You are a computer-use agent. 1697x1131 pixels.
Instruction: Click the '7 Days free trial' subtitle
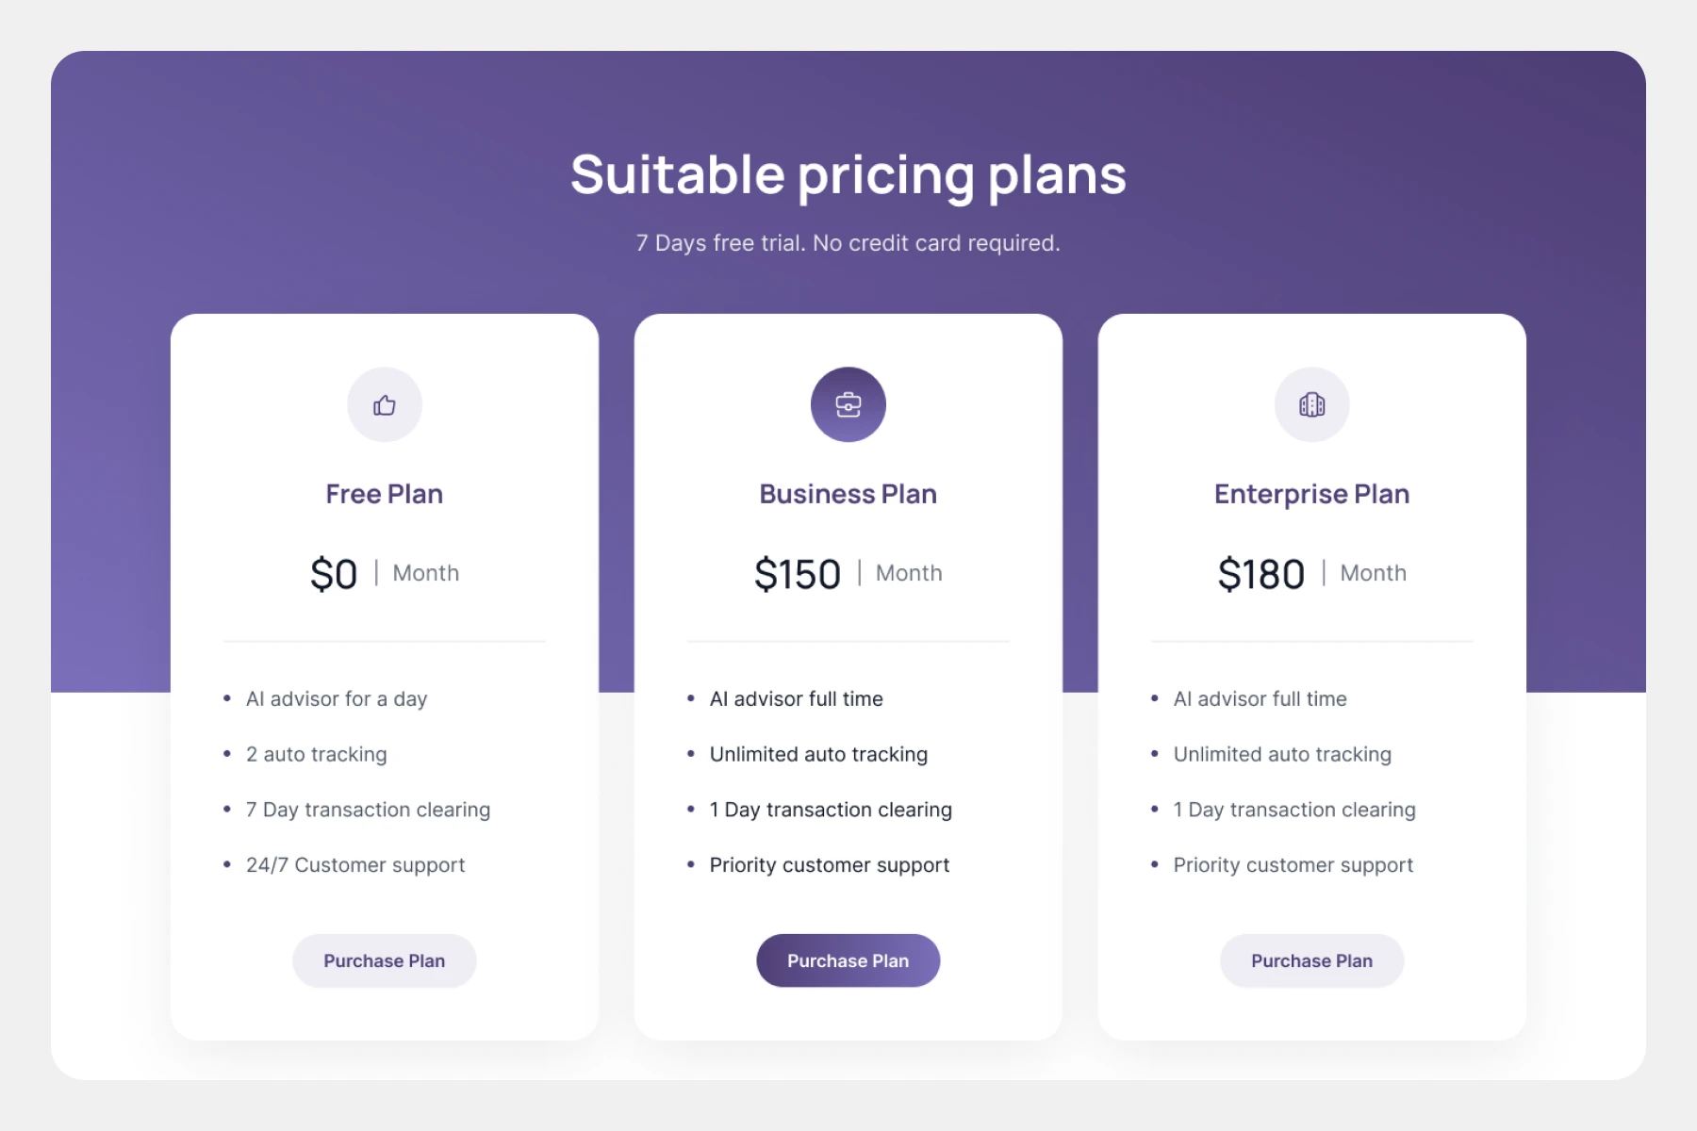coord(848,243)
